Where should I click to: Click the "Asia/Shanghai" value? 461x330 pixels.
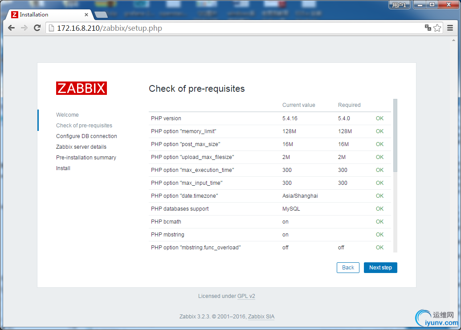point(300,196)
